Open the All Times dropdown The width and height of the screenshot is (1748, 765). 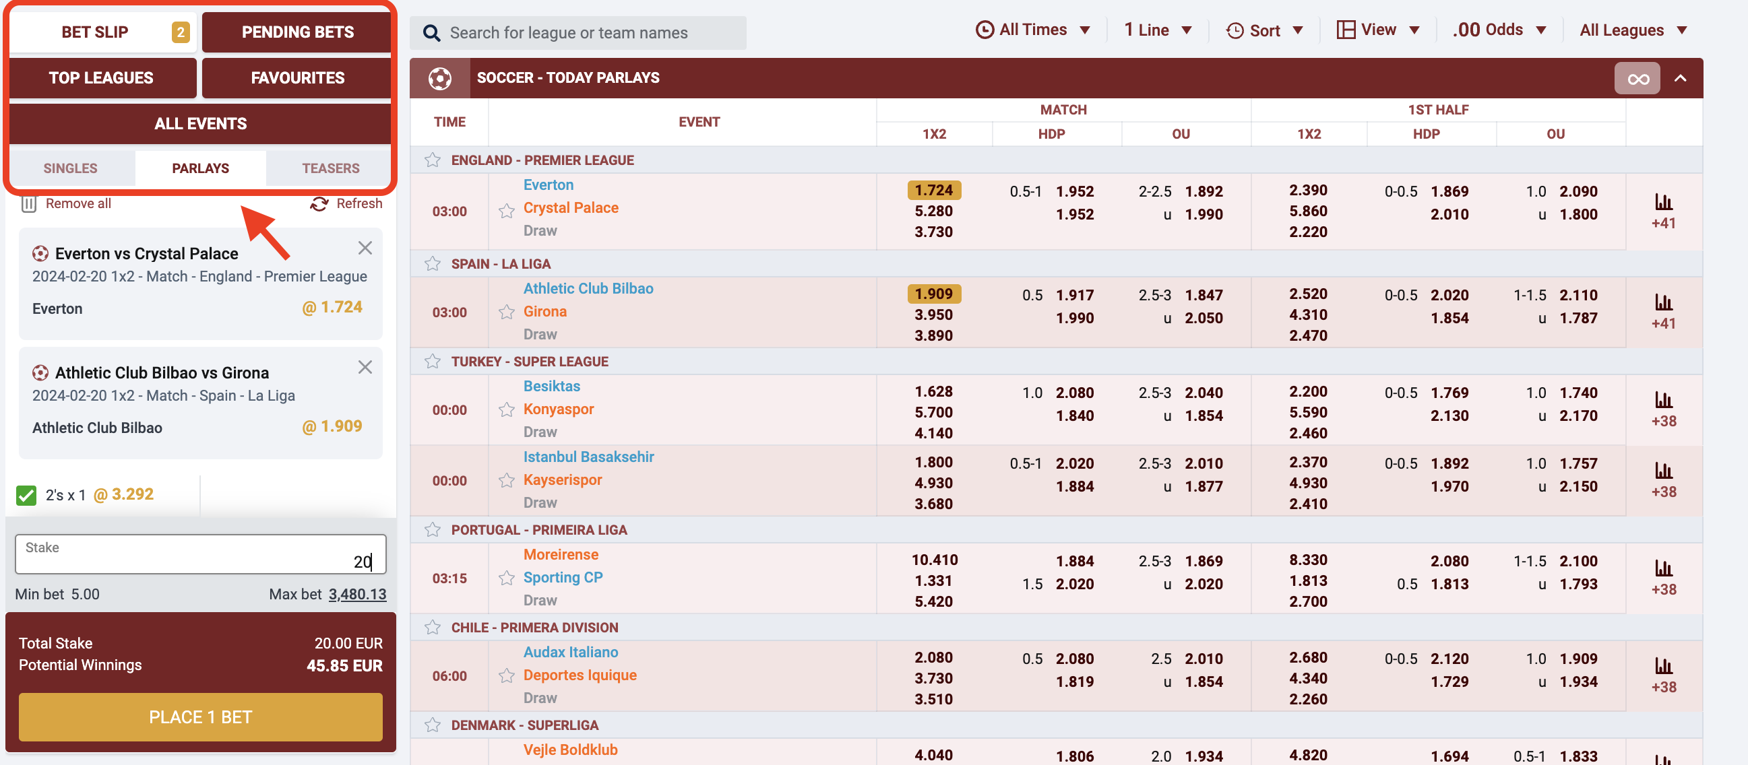tap(1033, 30)
